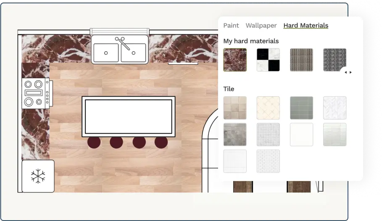Select the second bar stool from left

coord(116,142)
